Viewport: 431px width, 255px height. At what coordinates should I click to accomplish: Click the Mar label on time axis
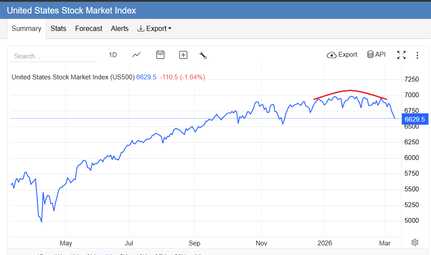coord(385,243)
